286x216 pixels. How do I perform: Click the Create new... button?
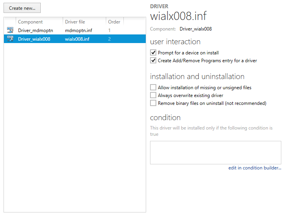(x=22, y=8)
